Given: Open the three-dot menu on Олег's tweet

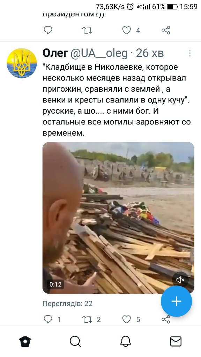Looking at the screenshot, I should pyautogui.click(x=189, y=53).
